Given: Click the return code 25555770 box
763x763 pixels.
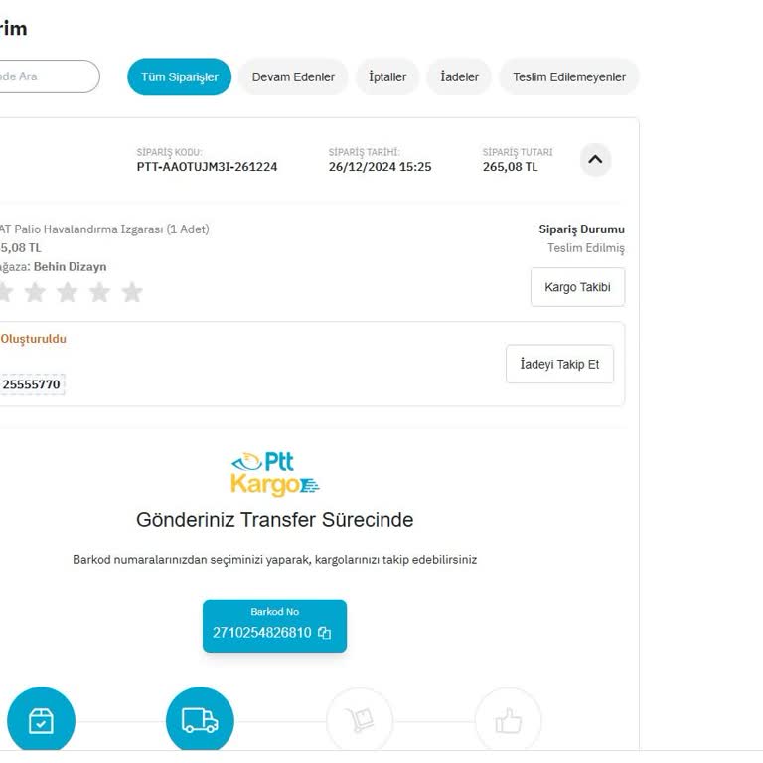Looking at the screenshot, I should point(31,384).
